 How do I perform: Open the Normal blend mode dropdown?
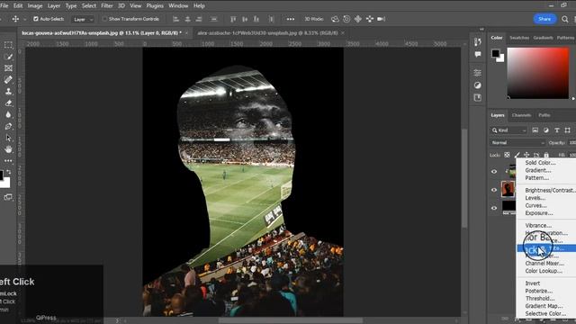[517, 142]
